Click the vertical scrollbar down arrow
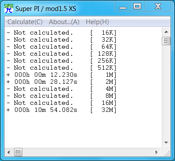The image size is (175, 161). (x=166, y=143)
